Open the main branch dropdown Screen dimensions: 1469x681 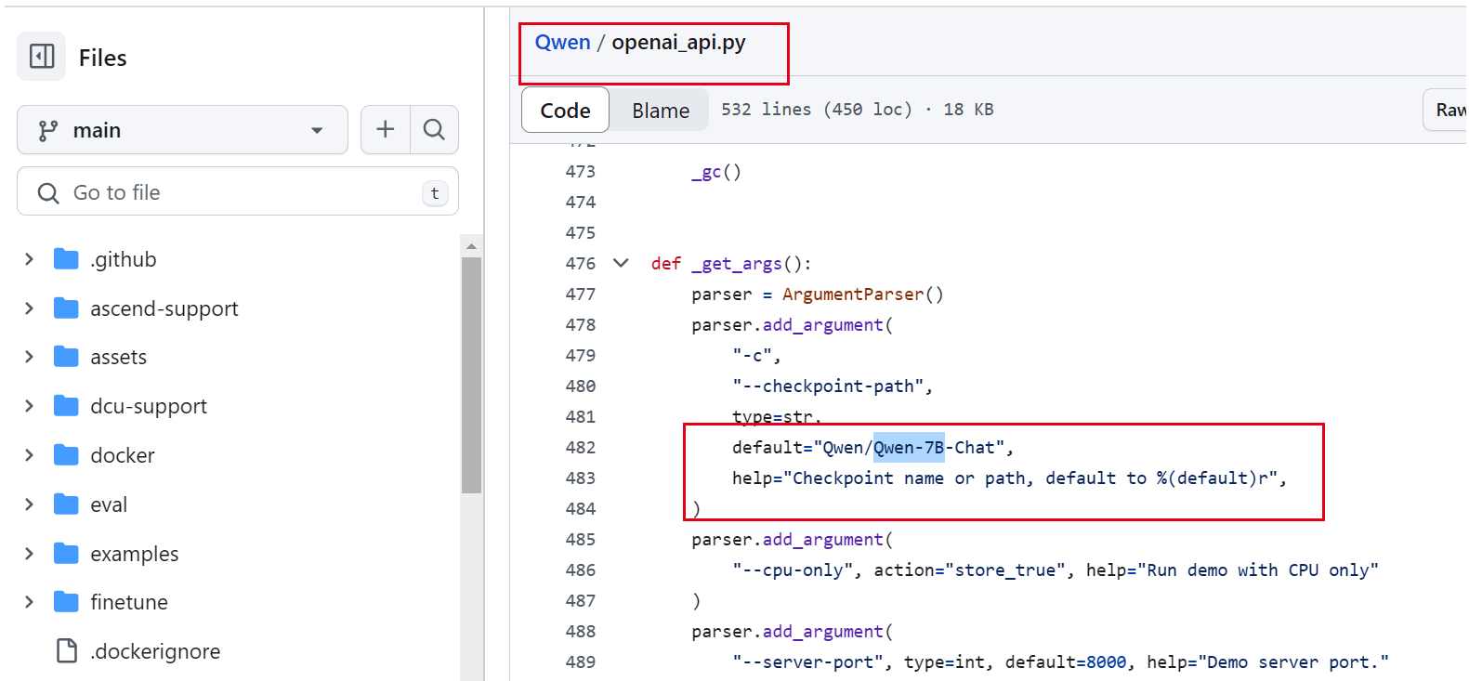pos(182,130)
